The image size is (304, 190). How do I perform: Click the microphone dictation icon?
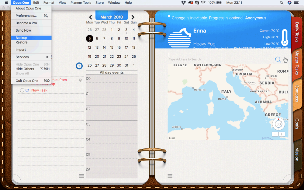point(80,80)
